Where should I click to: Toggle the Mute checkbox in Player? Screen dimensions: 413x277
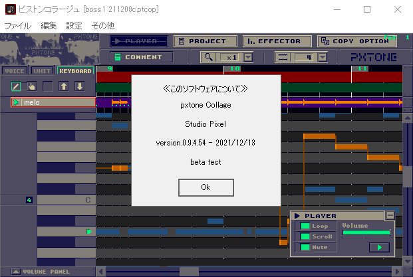point(305,247)
